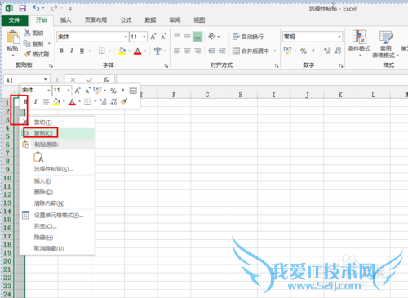408x298 pixels.
Task: Choose Copy (复制) from context menu
Action: 57,133
